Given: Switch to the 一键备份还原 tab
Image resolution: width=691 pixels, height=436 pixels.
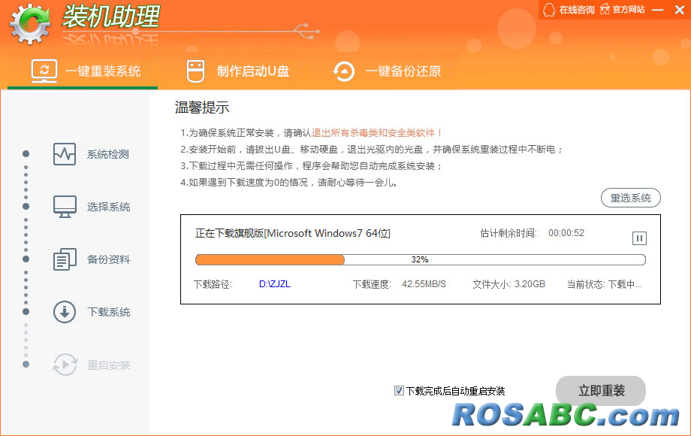Looking at the screenshot, I should 388,71.
